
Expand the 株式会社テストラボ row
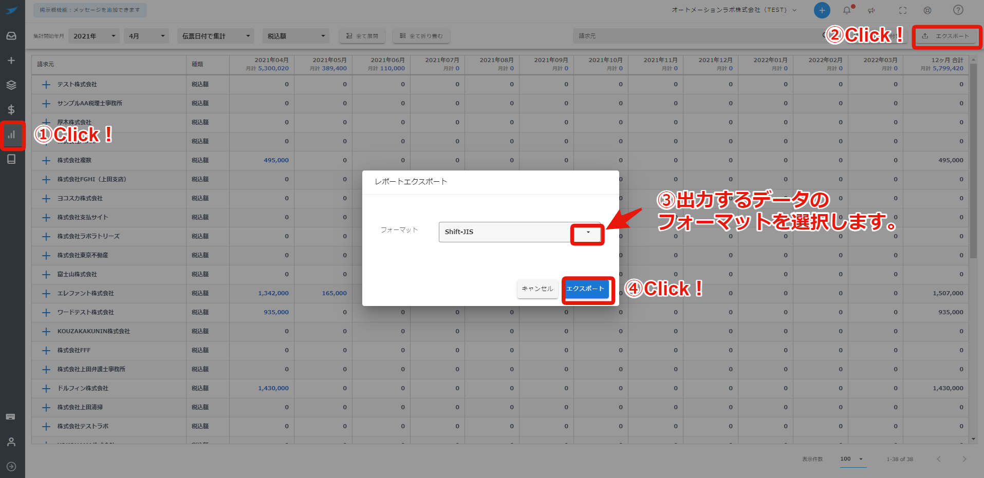pyautogui.click(x=46, y=427)
